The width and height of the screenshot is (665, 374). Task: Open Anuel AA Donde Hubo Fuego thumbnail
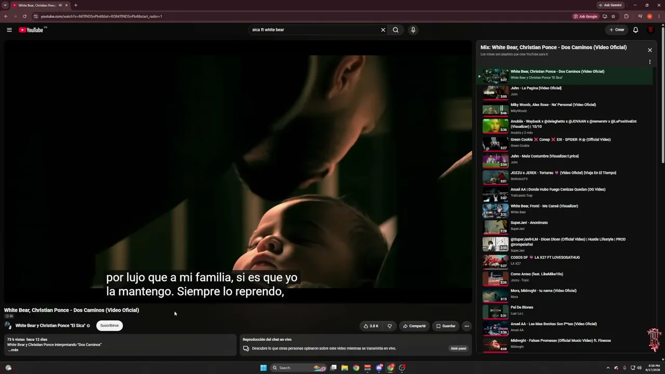tap(496, 194)
